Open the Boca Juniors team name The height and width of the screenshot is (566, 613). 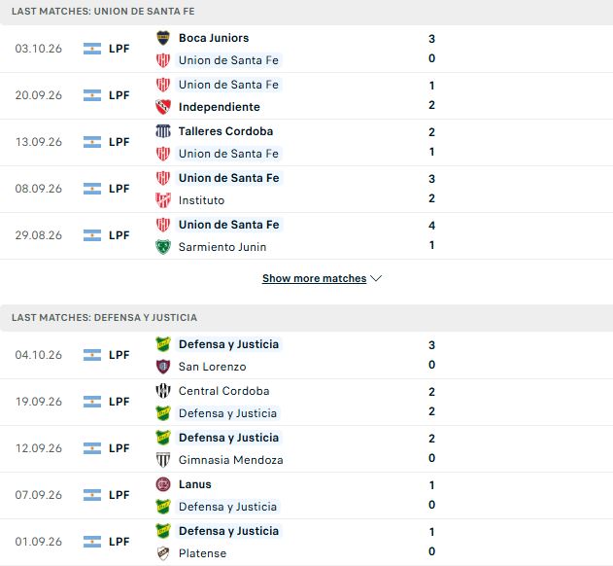pyautogui.click(x=214, y=38)
